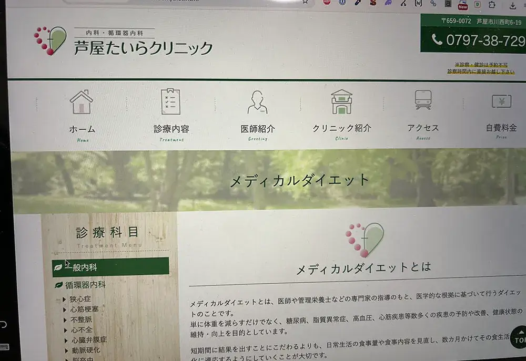Viewport: 526px width, 361px height.
Task: Click the triangle arrow beside 不整脈
Action: 65,320
